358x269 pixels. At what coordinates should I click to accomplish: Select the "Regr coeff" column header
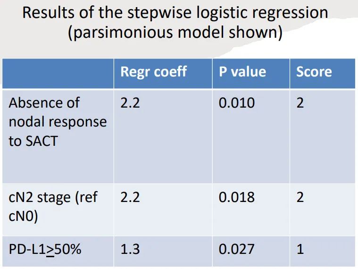[x=154, y=72]
